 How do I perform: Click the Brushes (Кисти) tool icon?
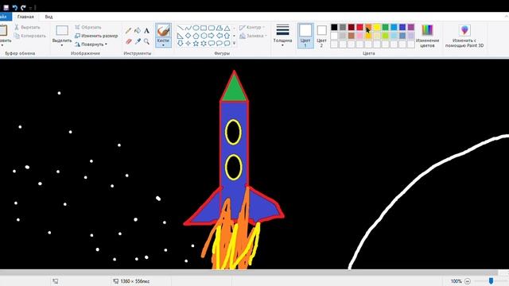[163, 32]
